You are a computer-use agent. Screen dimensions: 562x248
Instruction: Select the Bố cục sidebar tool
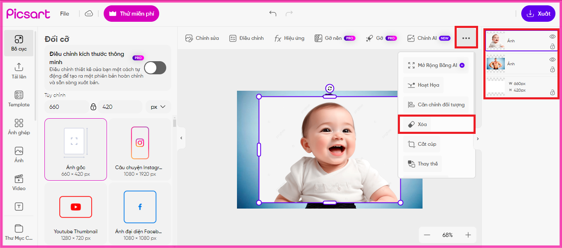pos(19,43)
